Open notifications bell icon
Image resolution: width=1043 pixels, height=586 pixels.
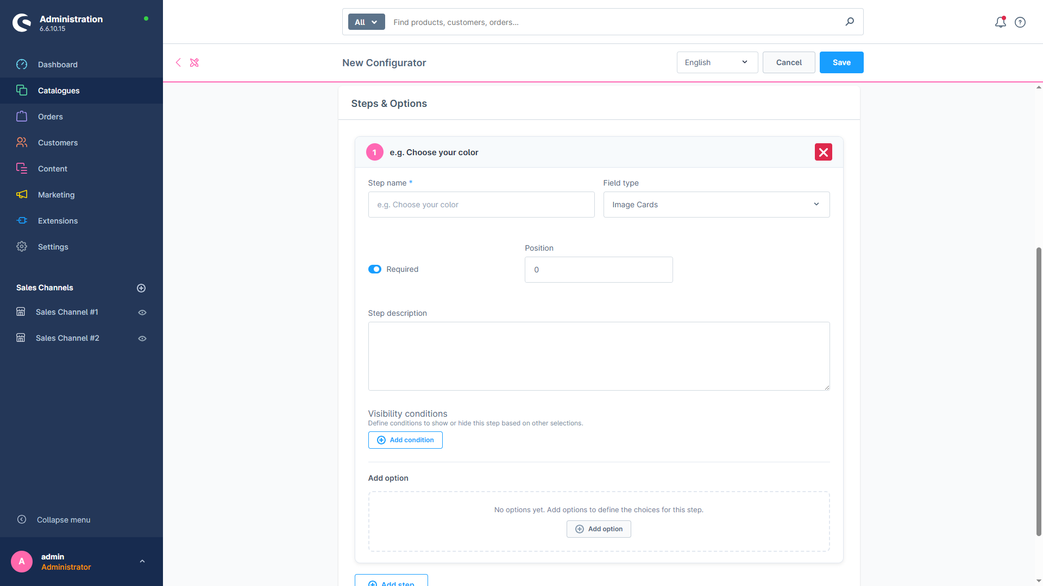tap(1001, 22)
